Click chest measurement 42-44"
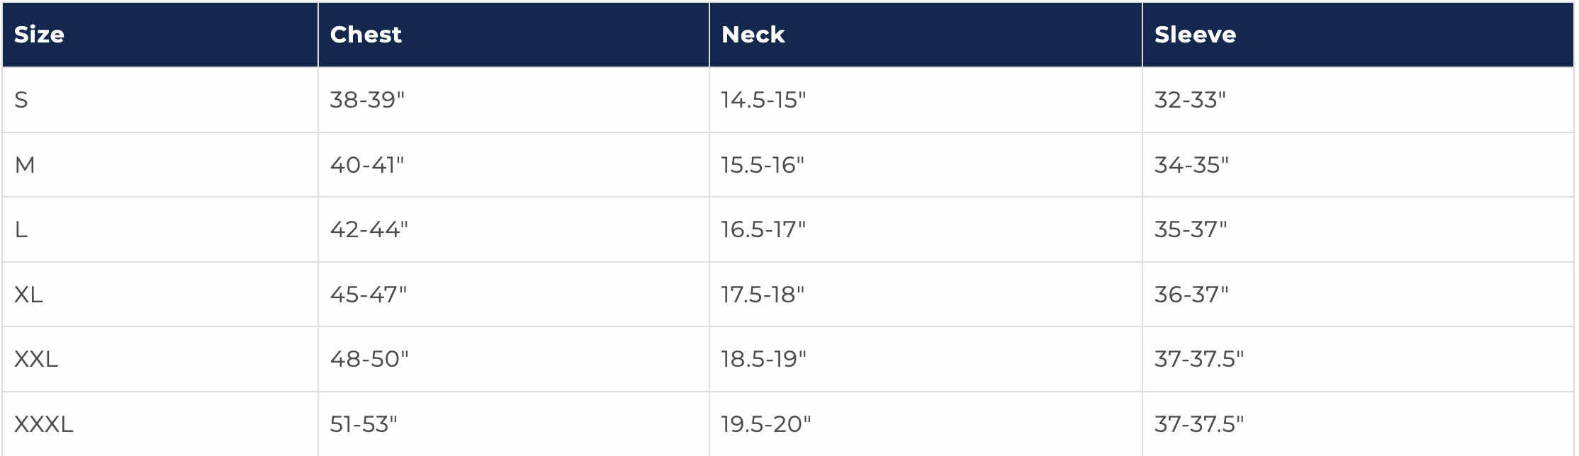The height and width of the screenshot is (456, 1579). tap(369, 229)
